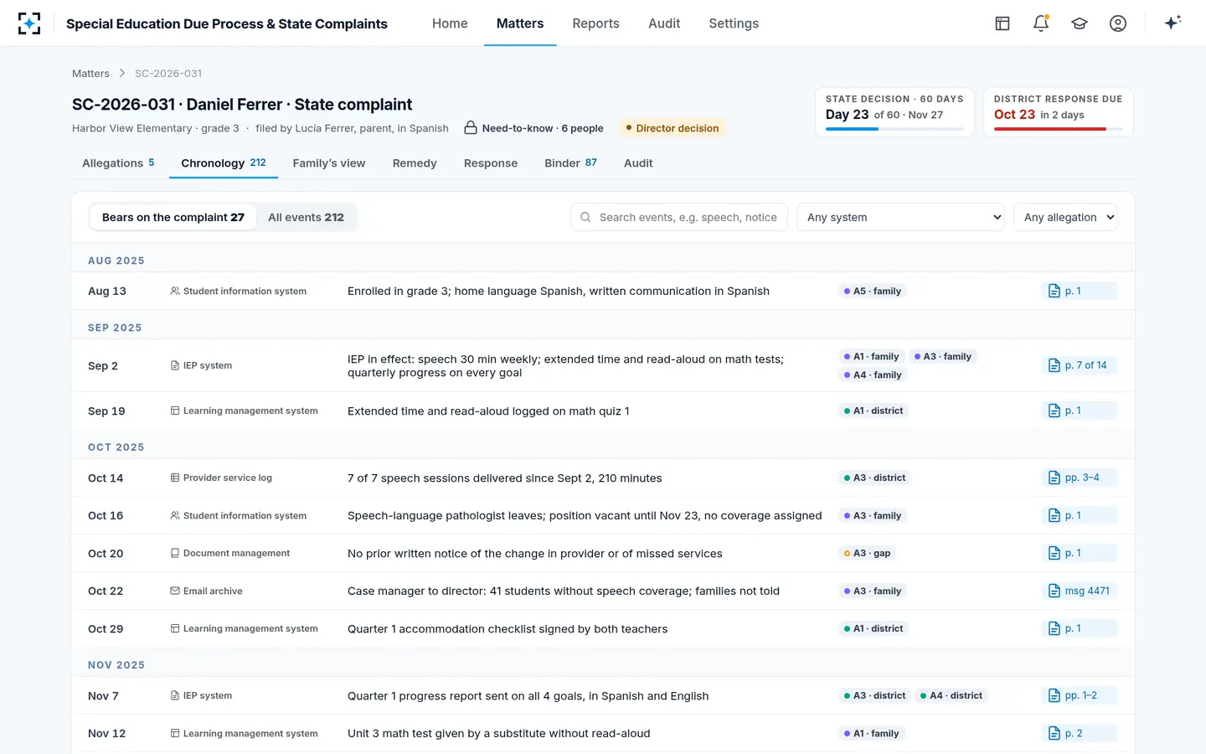This screenshot has height=754, width=1206.
Task: Open the document icon in the Oct 16 row
Action: point(1054,515)
